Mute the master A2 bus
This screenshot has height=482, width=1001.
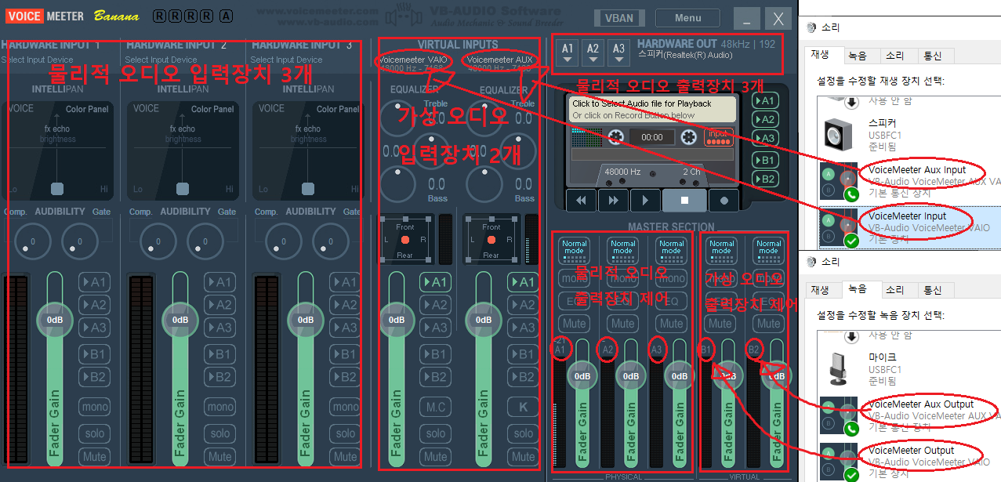[x=623, y=323]
